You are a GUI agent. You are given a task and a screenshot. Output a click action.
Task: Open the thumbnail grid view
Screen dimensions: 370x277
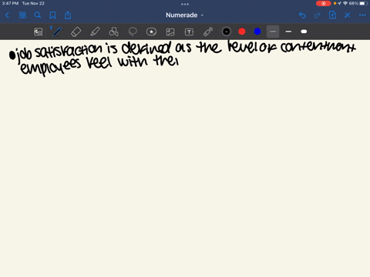(x=22, y=15)
